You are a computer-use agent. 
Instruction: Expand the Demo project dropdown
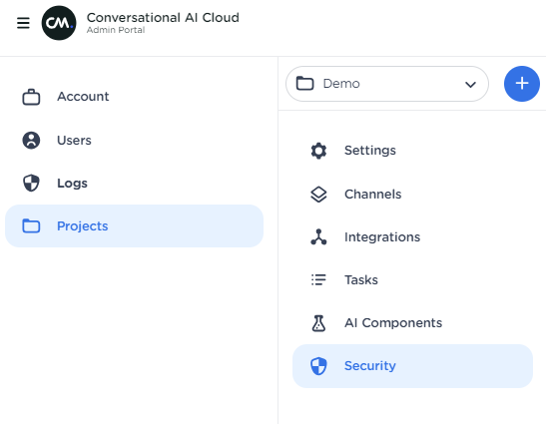click(387, 84)
